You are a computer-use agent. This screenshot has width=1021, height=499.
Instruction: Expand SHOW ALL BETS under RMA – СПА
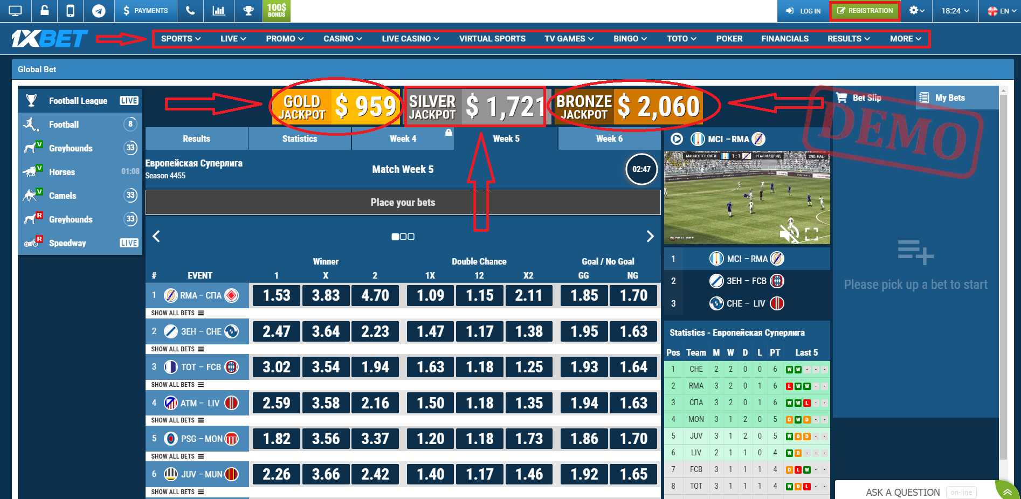177,313
